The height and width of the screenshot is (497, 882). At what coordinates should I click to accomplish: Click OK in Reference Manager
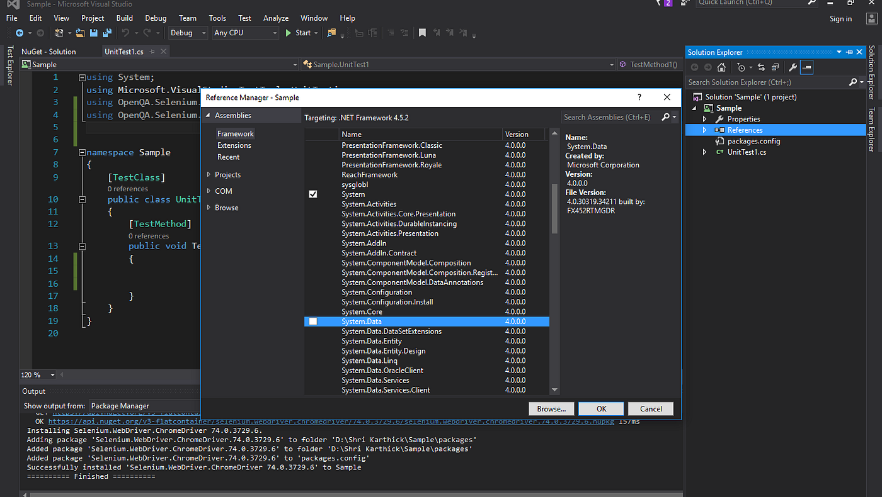[x=601, y=408]
